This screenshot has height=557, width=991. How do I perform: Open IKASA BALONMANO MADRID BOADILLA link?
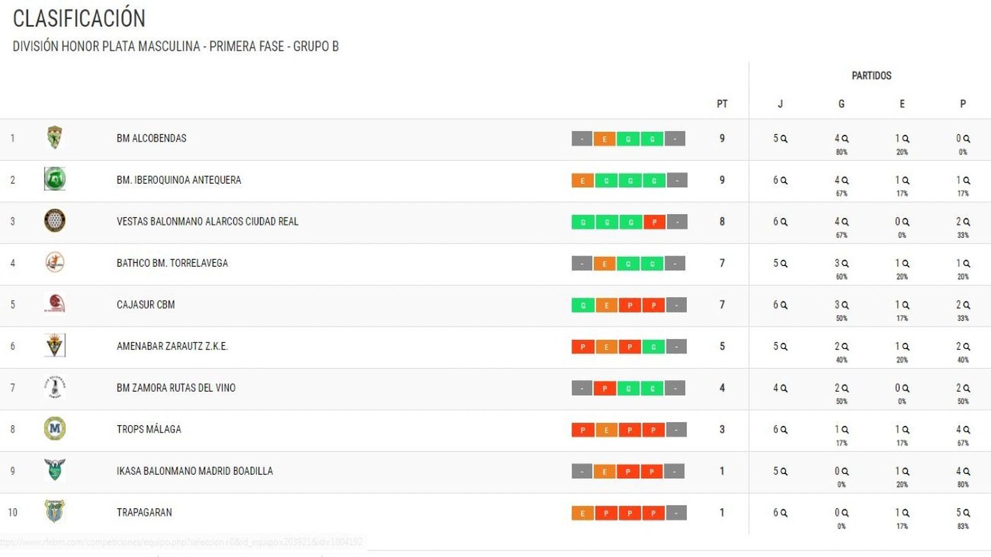194,470
